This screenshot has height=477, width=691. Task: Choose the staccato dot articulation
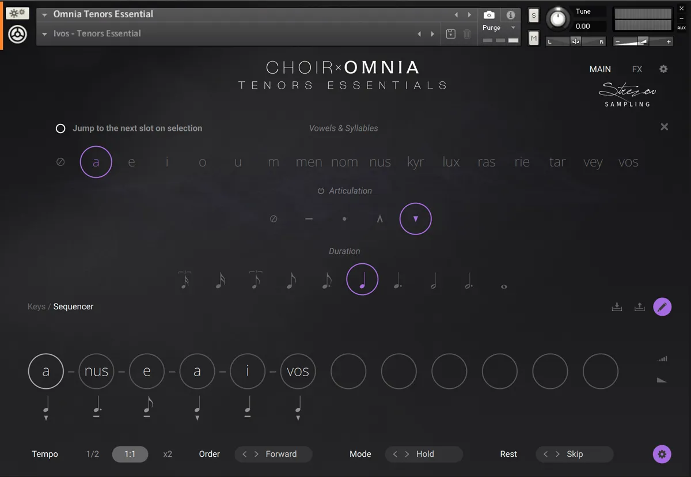pos(344,219)
